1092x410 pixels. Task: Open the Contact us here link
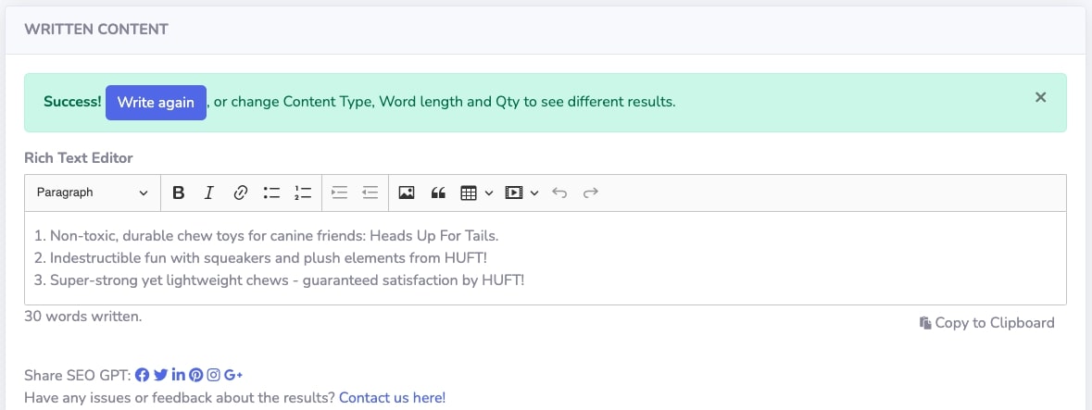click(392, 398)
